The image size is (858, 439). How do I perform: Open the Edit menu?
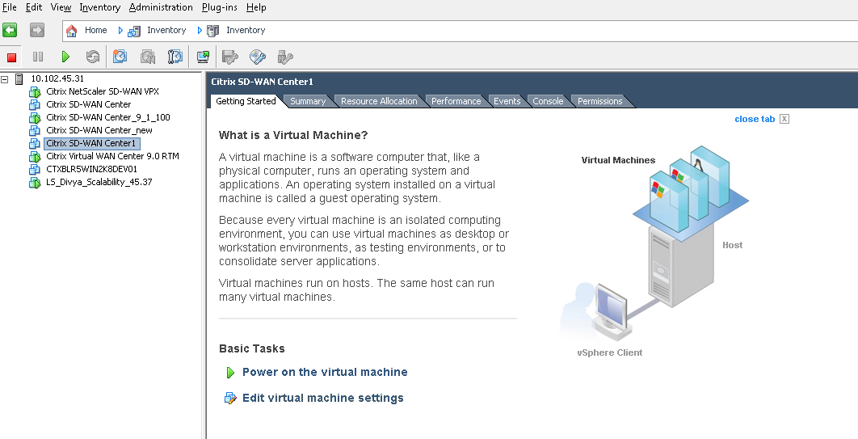[34, 7]
